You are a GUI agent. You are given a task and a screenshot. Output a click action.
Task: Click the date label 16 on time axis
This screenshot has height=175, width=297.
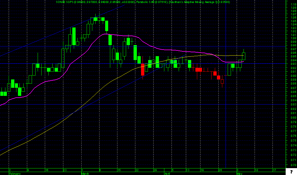pyautogui.click(x=47, y=170)
